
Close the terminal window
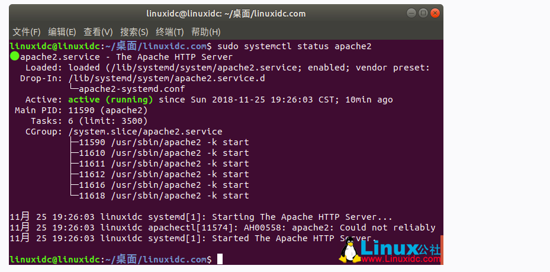tap(434, 12)
